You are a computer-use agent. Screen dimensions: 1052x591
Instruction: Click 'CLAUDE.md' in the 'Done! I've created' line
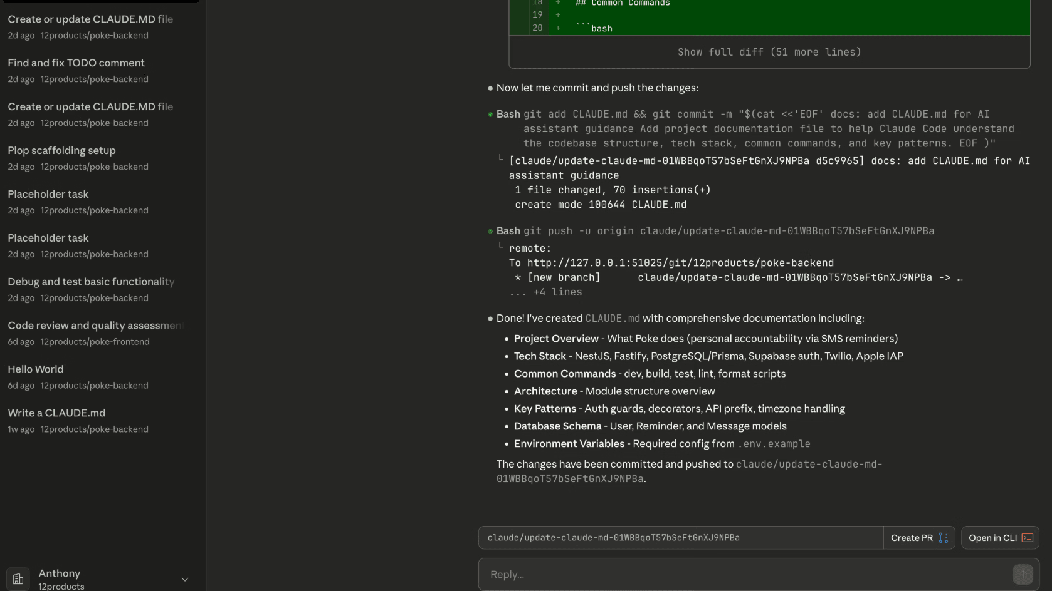click(613, 319)
